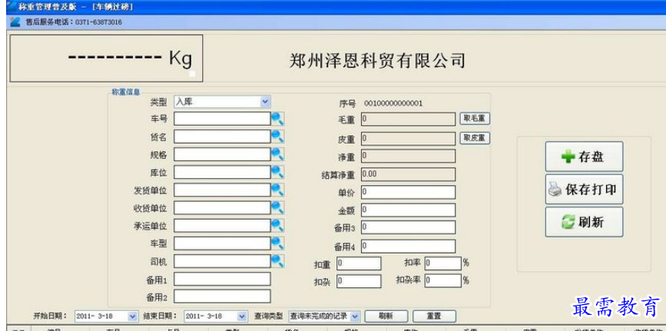
Task: Focus the 扣率 percent input field
Action: click(x=443, y=263)
